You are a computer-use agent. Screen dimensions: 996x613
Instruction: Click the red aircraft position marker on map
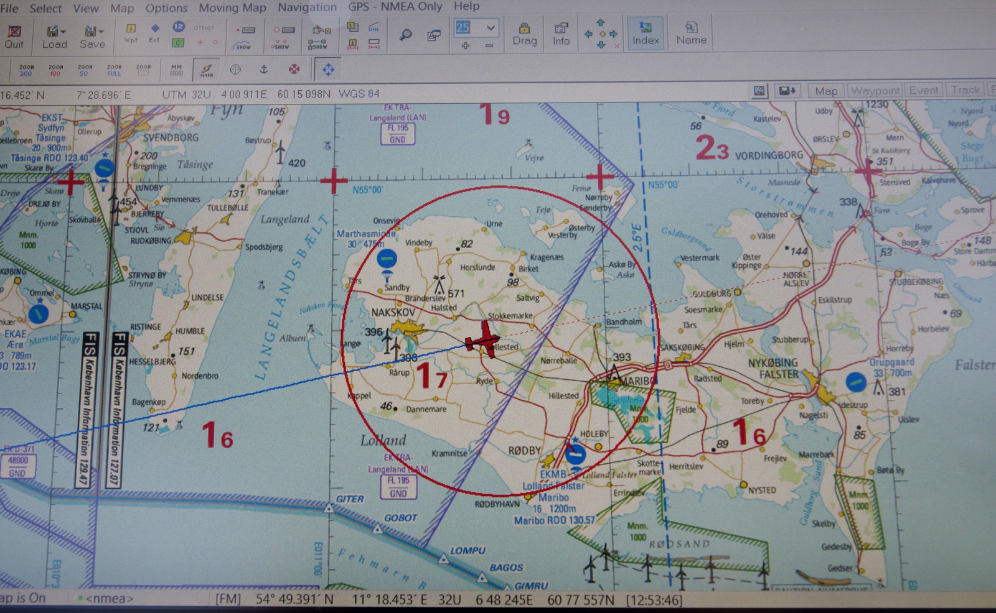[x=484, y=339]
